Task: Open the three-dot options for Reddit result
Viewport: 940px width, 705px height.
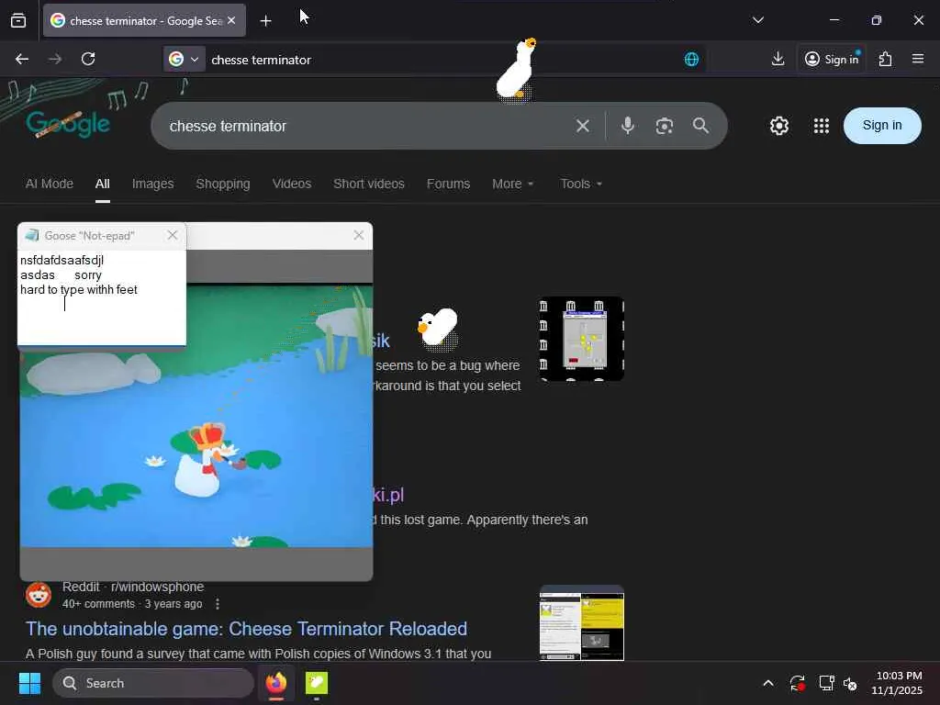Action: 218,604
